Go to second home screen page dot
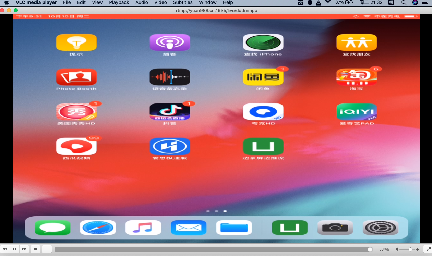This screenshot has width=432, height=256. point(216,211)
